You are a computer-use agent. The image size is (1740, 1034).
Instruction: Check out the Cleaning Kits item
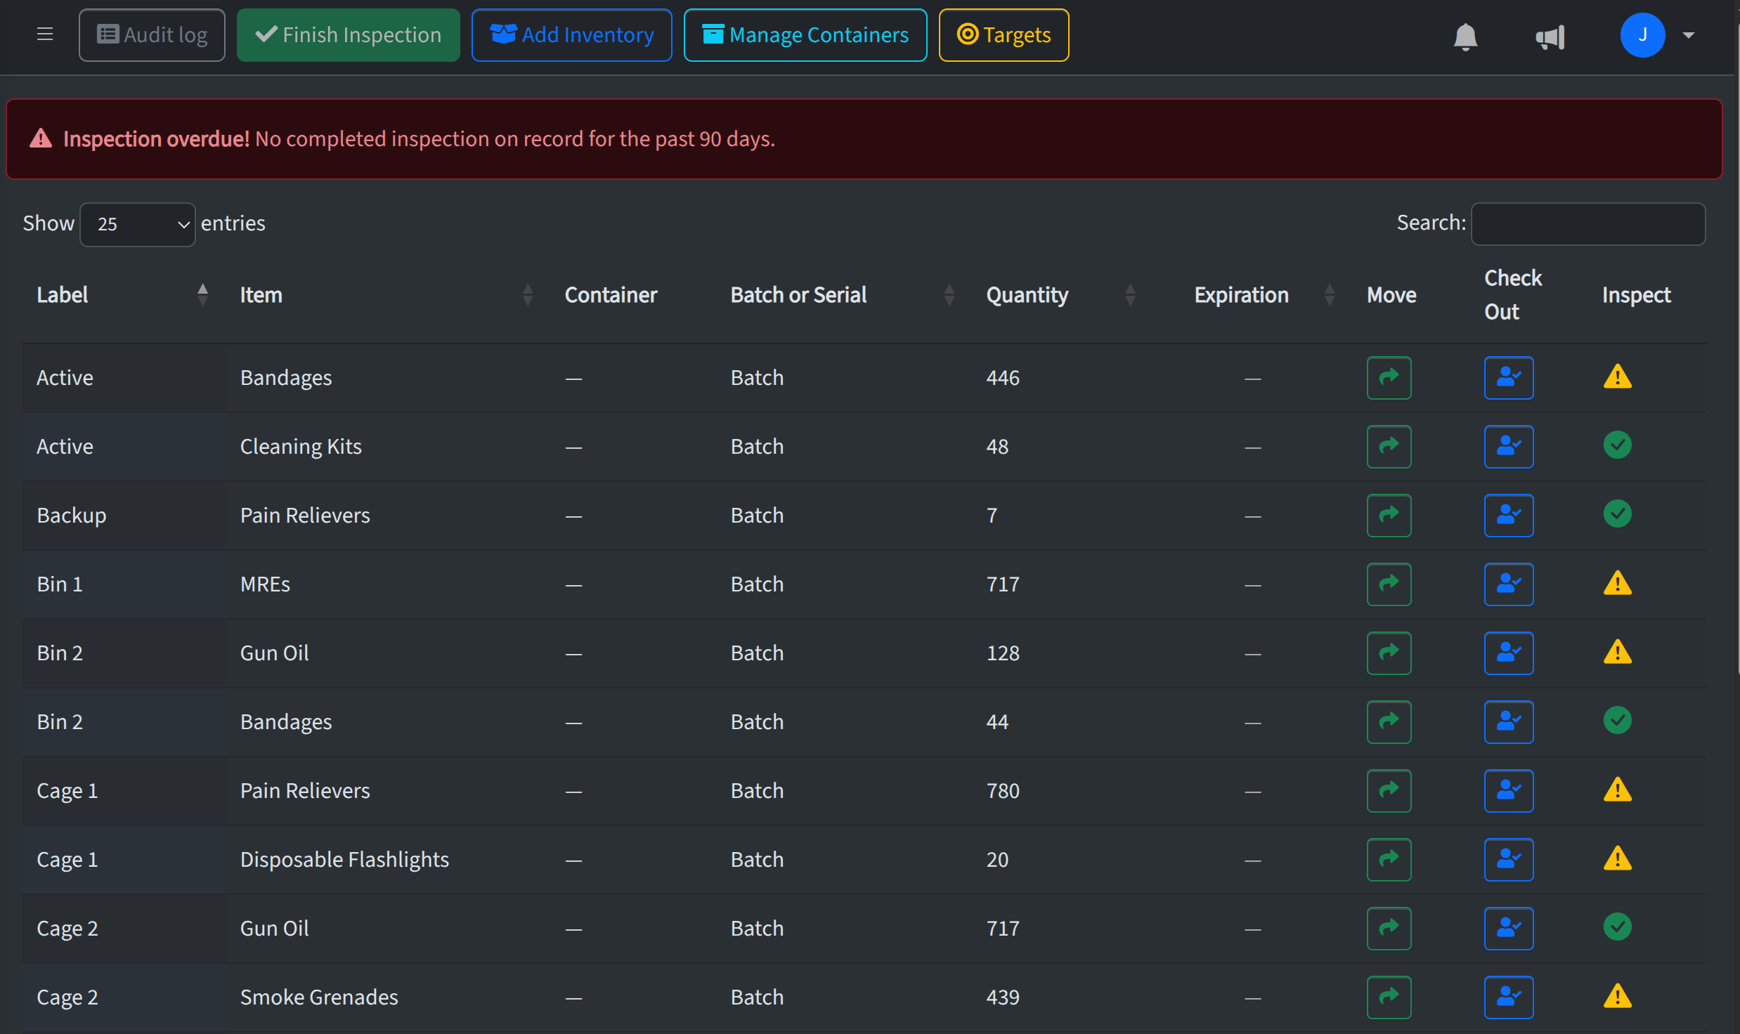click(1508, 447)
